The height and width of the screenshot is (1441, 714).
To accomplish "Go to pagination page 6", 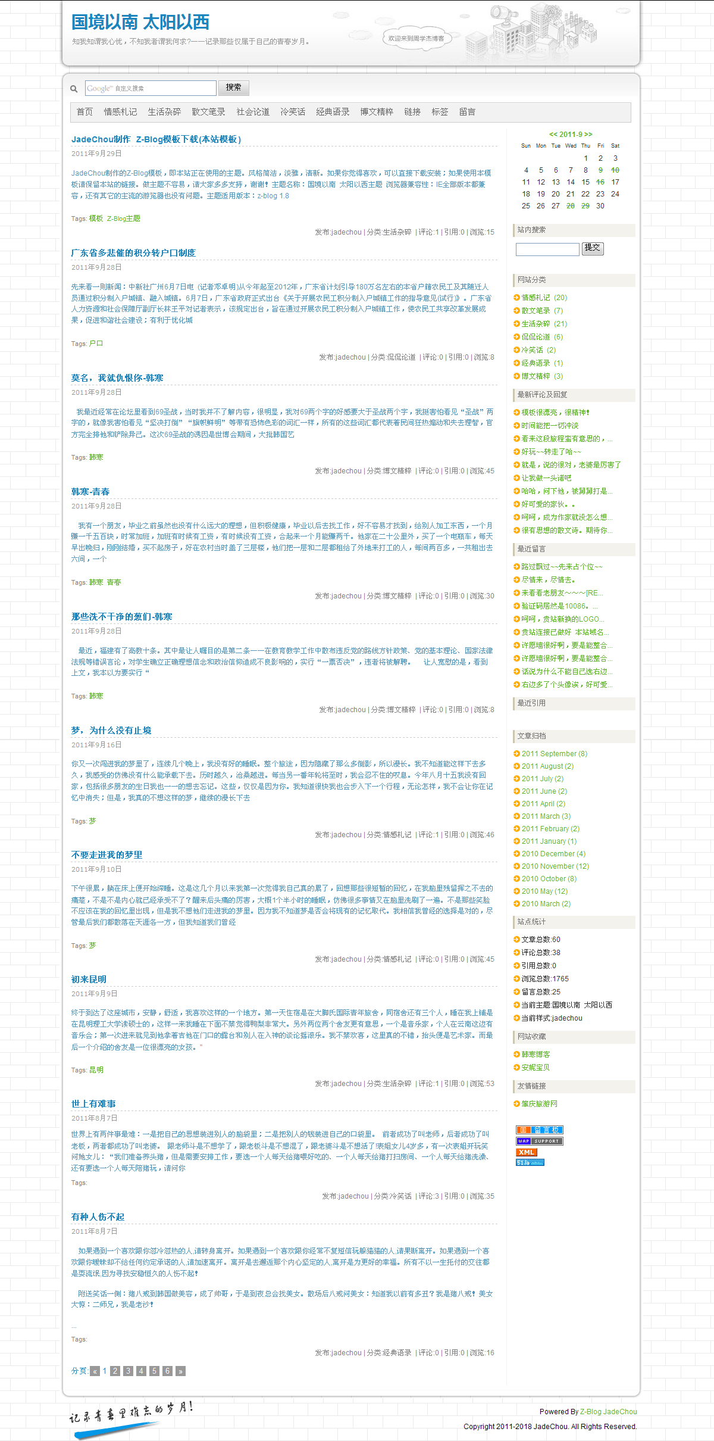I will 167,1371.
